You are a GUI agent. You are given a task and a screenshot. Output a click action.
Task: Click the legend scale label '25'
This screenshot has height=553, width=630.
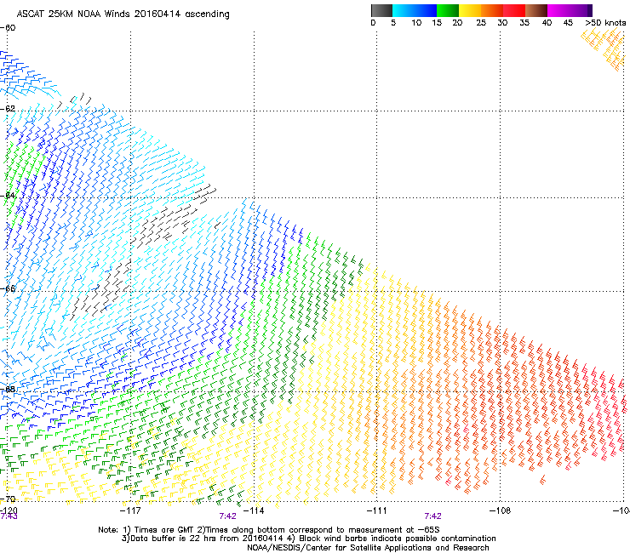(x=481, y=23)
